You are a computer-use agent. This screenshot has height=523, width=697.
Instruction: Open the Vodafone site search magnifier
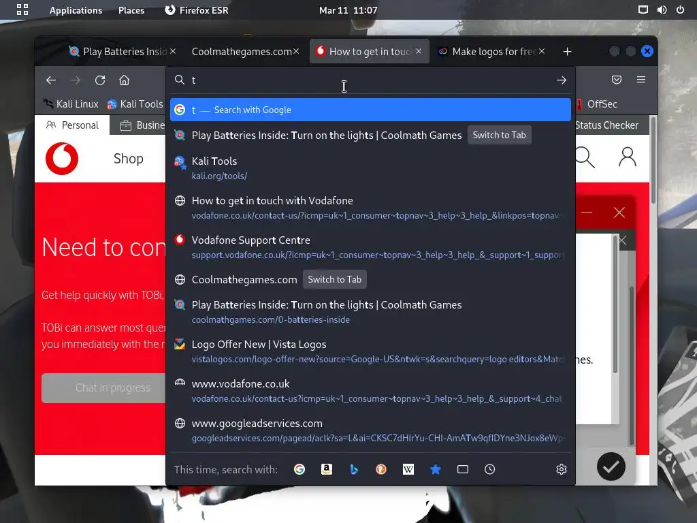585,157
